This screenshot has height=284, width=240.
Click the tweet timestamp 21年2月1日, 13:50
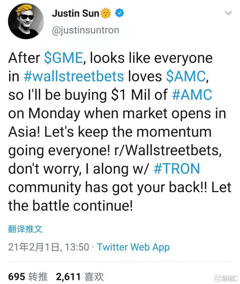click(x=49, y=247)
